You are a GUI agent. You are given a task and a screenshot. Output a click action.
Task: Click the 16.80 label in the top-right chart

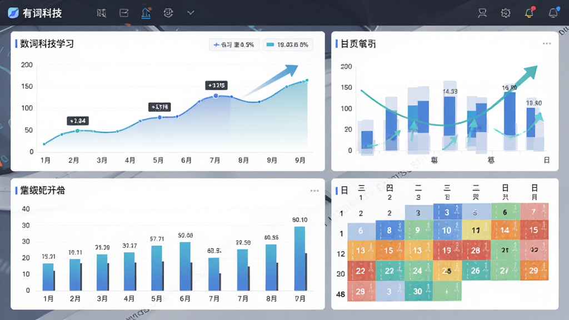[x=509, y=88]
